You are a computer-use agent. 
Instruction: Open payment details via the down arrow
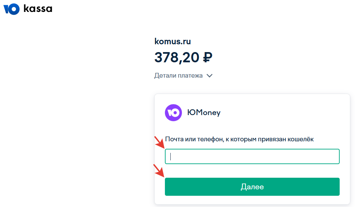tap(210, 76)
